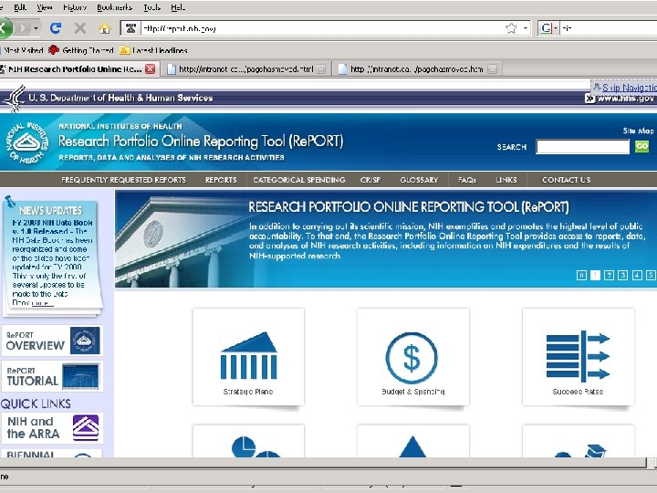Open the Google search engine selector

[548, 28]
